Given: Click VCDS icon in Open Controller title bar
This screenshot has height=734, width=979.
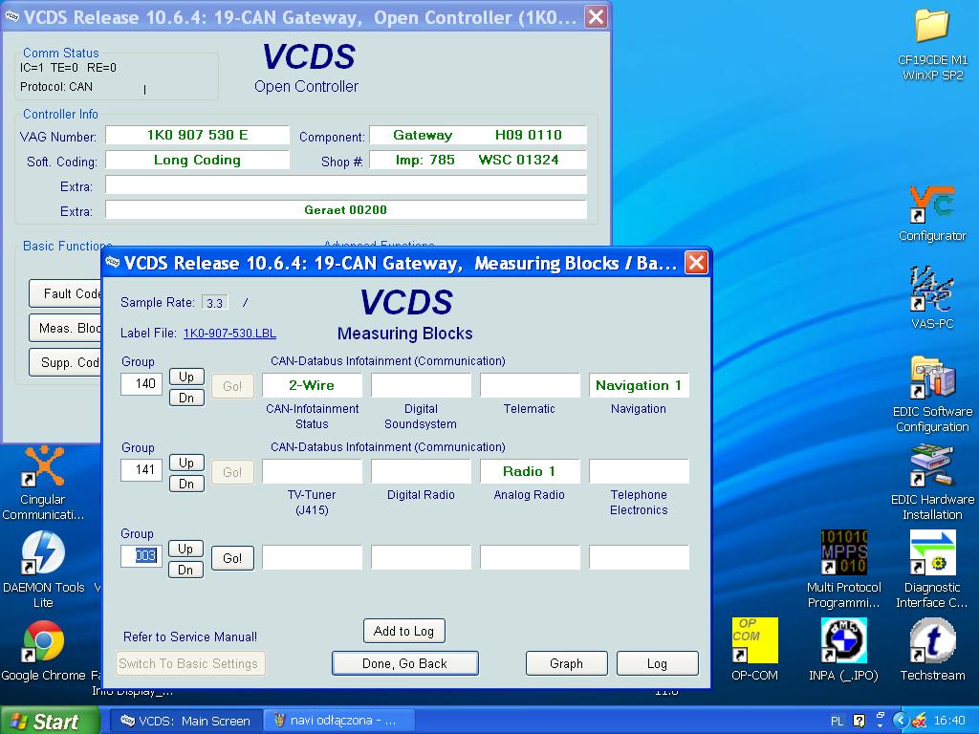Looking at the screenshot, I should pos(11,17).
